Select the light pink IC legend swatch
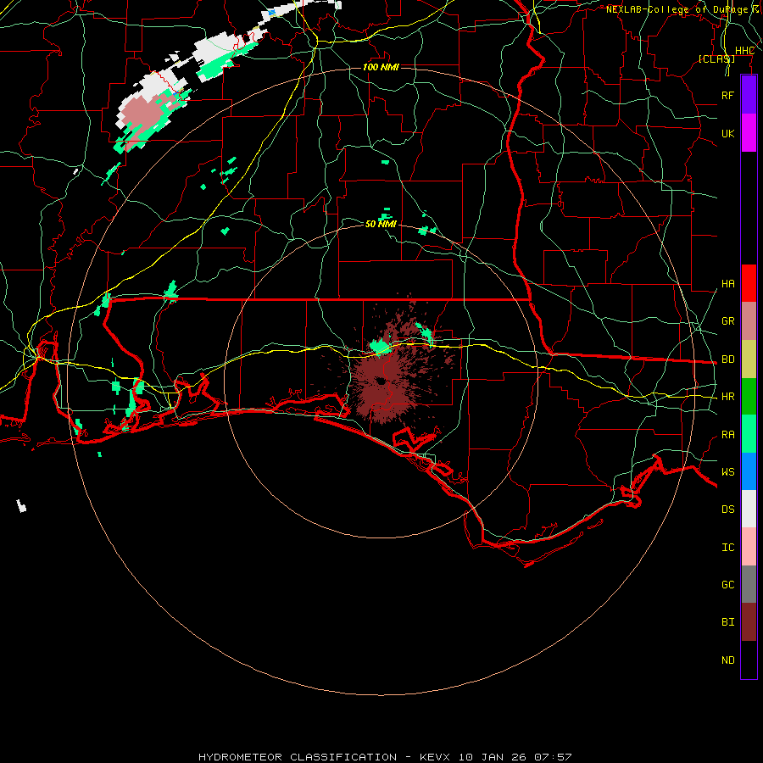The image size is (763, 763). [x=749, y=547]
